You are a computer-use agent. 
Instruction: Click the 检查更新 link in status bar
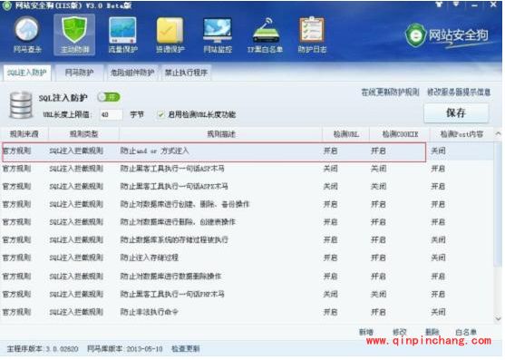pyautogui.click(x=186, y=349)
